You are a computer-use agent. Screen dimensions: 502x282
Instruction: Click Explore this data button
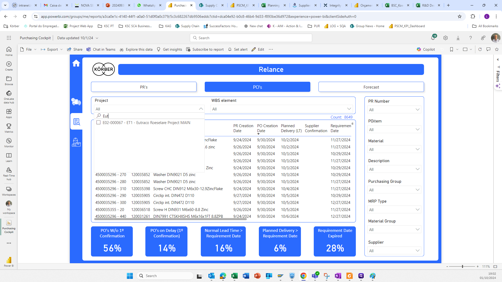click(136, 49)
